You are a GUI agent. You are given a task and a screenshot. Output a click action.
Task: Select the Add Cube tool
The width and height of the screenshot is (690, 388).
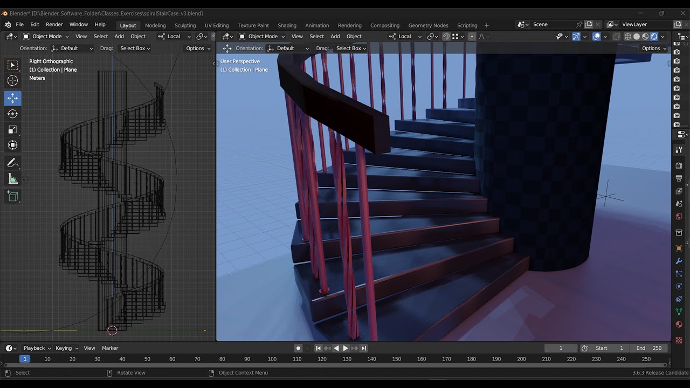pos(12,196)
